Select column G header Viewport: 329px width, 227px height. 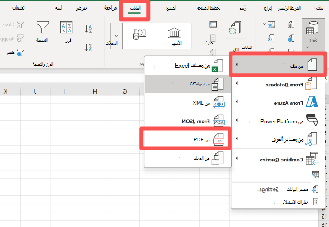[x=125, y=92]
